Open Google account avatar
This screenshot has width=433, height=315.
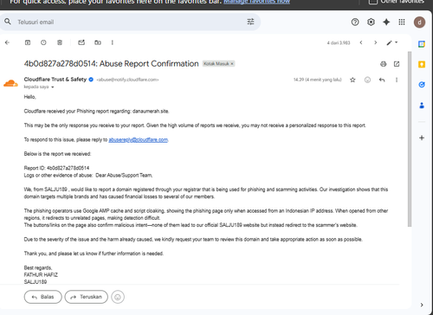[419, 22]
